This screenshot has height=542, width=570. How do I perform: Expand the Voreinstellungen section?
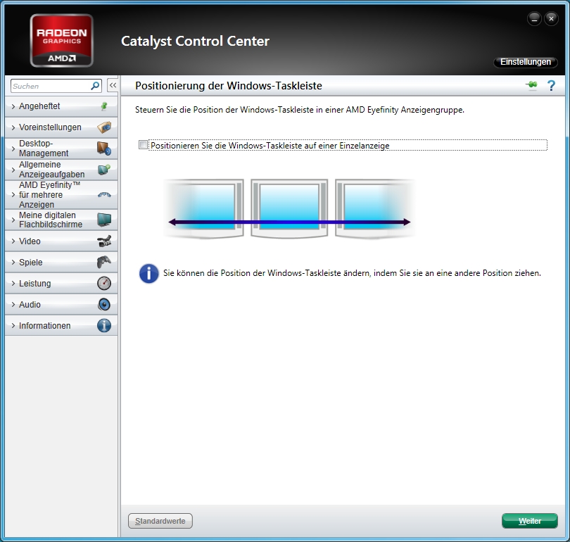[x=61, y=127]
